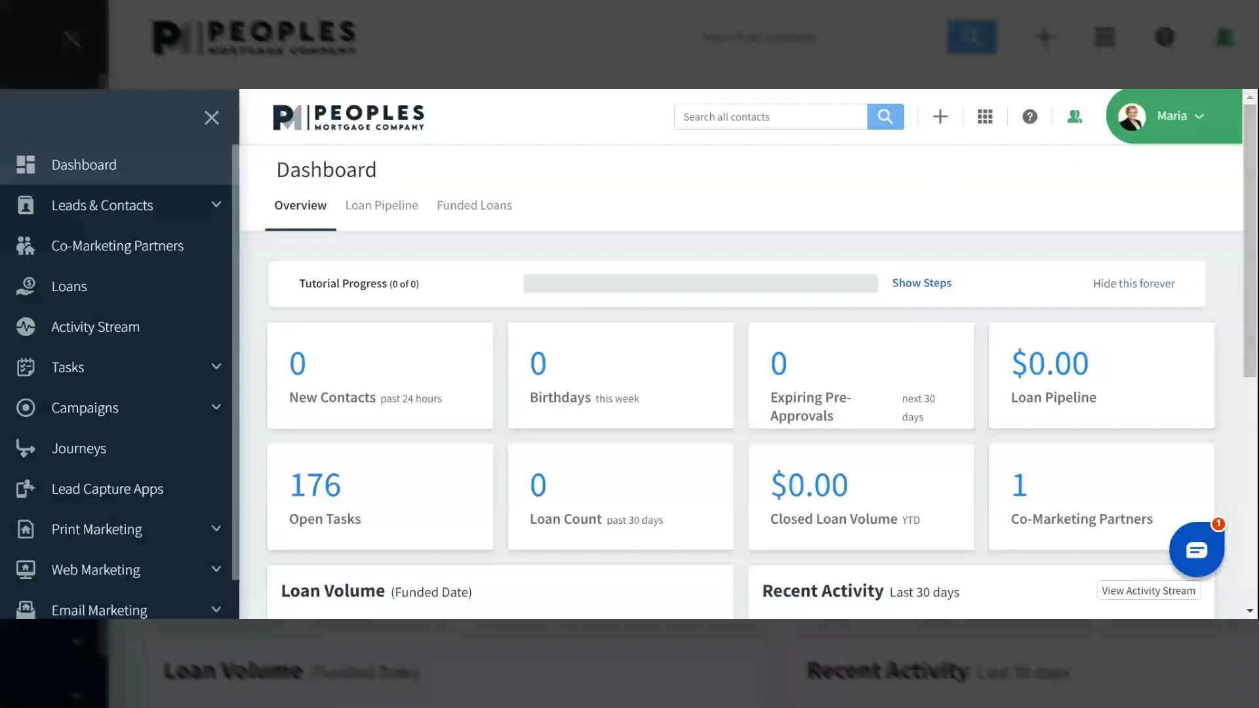The height and width of the screenshot is (708, 1259).
Task: Click Hide this forever link
Action: (x=1134, y=283)
